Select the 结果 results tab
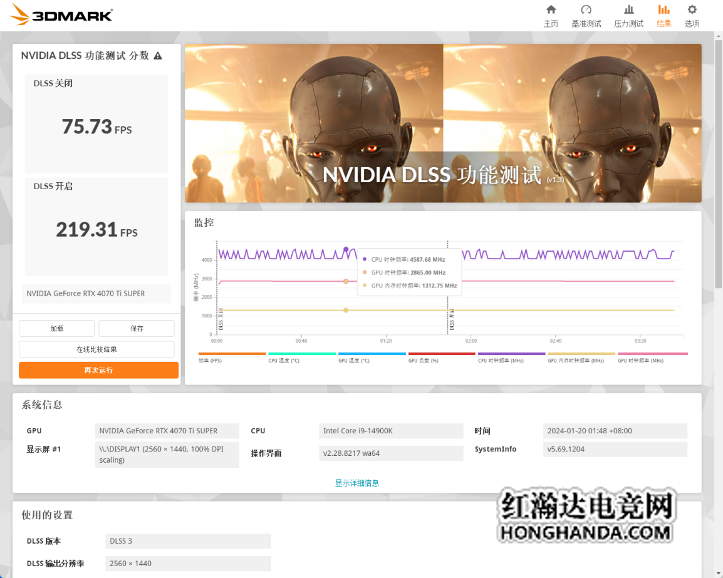This screenshot has width=723, height=578. (663, 16)
